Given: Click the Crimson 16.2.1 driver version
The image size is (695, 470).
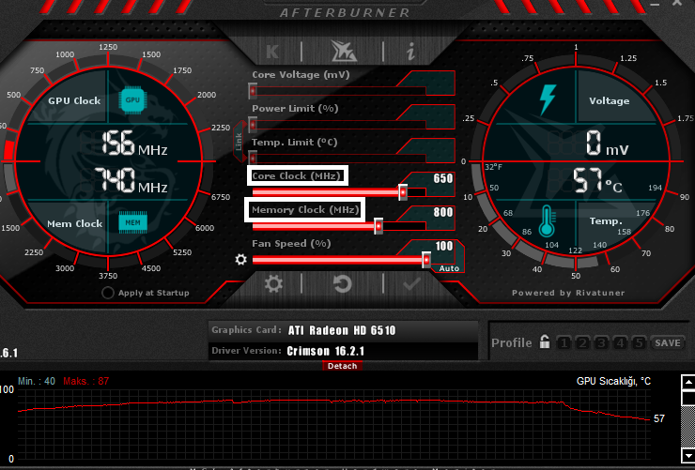Looking at the screenshot, I should (x=325, y=351).
